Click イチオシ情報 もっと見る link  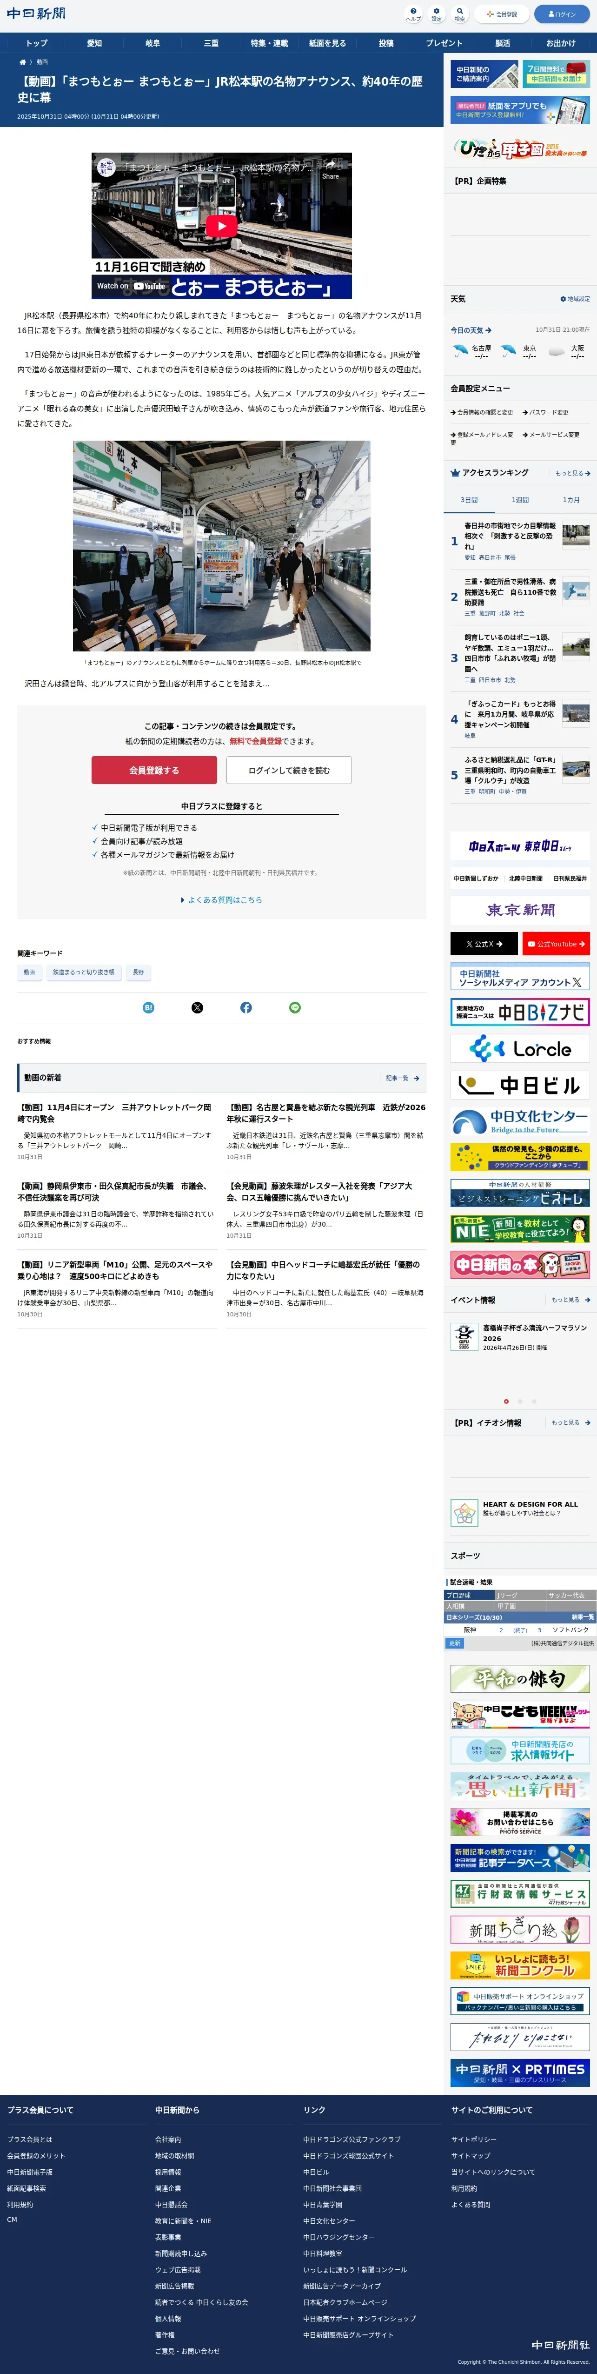pyautogui.click(x=571, y=1423)
